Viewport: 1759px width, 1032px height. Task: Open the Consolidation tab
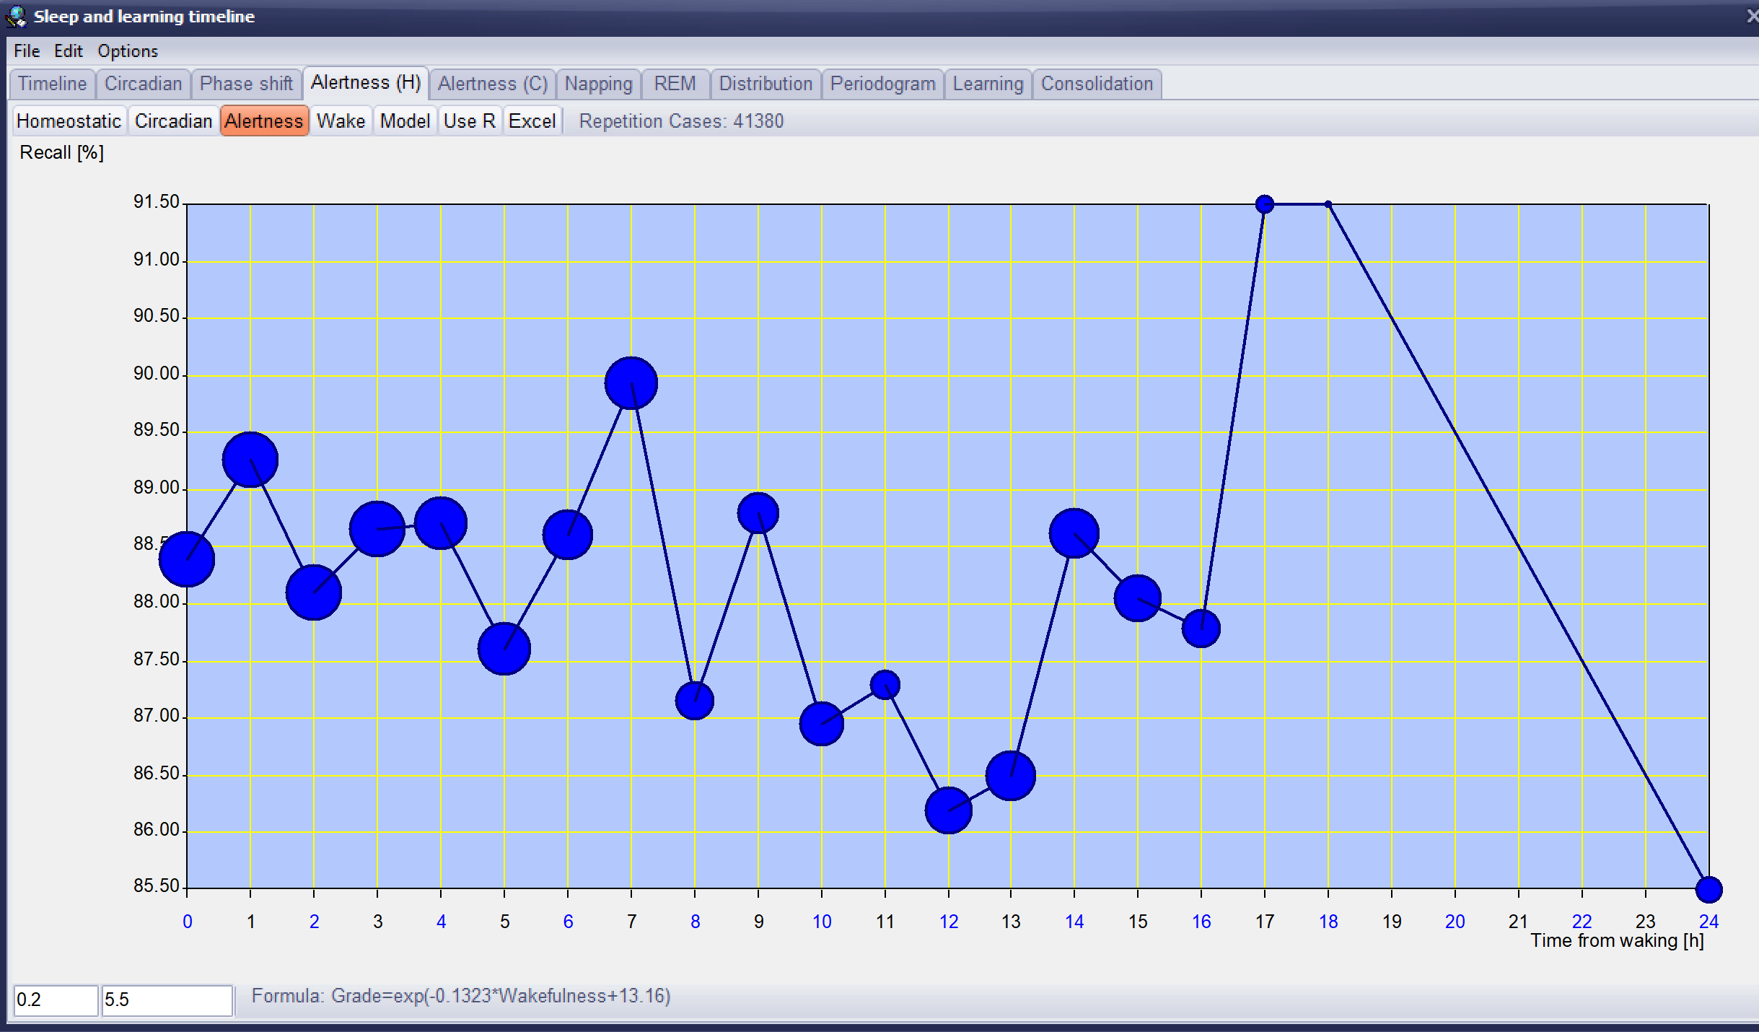coord(1096,84)
